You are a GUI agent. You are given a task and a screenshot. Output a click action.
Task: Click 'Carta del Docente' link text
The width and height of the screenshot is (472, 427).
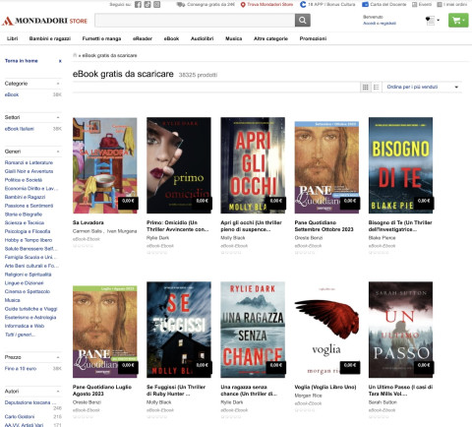(388, 5)
